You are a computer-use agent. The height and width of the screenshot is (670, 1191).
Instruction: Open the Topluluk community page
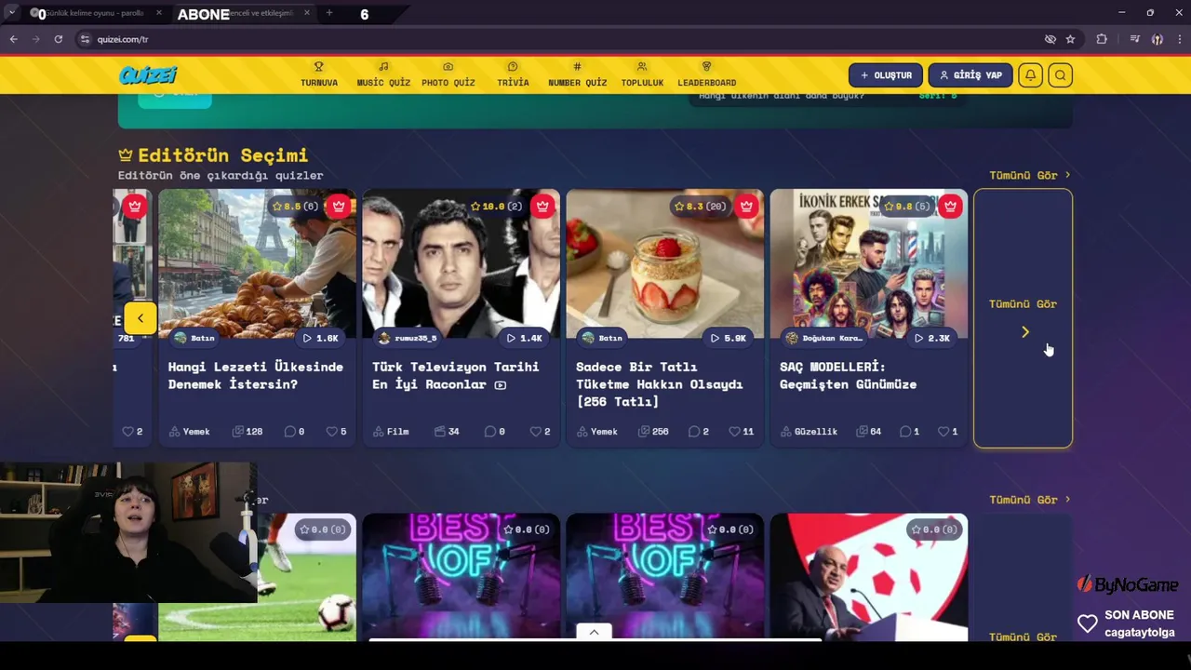pos(642,74)
